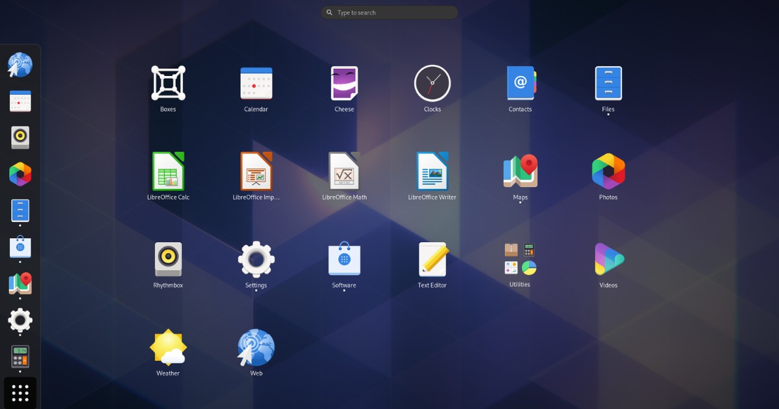This screenshot has width=779, height=409.
Task: Open the Text Editor app
Action: [x=432, y=260]
